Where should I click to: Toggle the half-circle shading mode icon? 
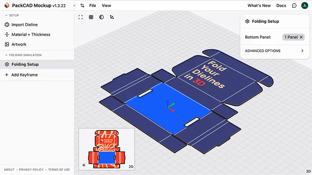(101, 17)
